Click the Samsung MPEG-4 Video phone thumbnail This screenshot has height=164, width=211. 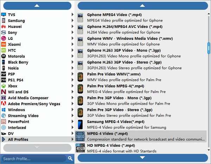pyautogui.click(x=80, y=124)
